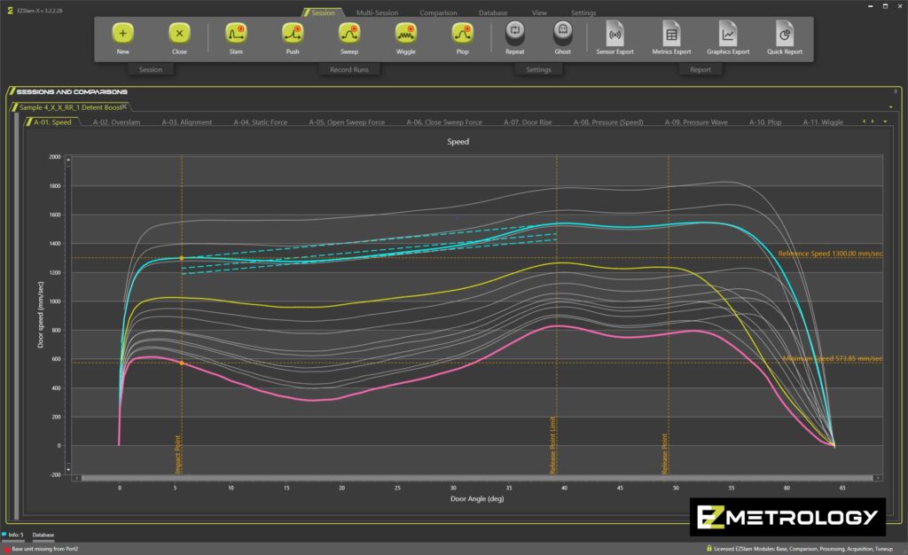
Task: Switch to the Multi-Session ribbon tab
Action: point(377,13)
